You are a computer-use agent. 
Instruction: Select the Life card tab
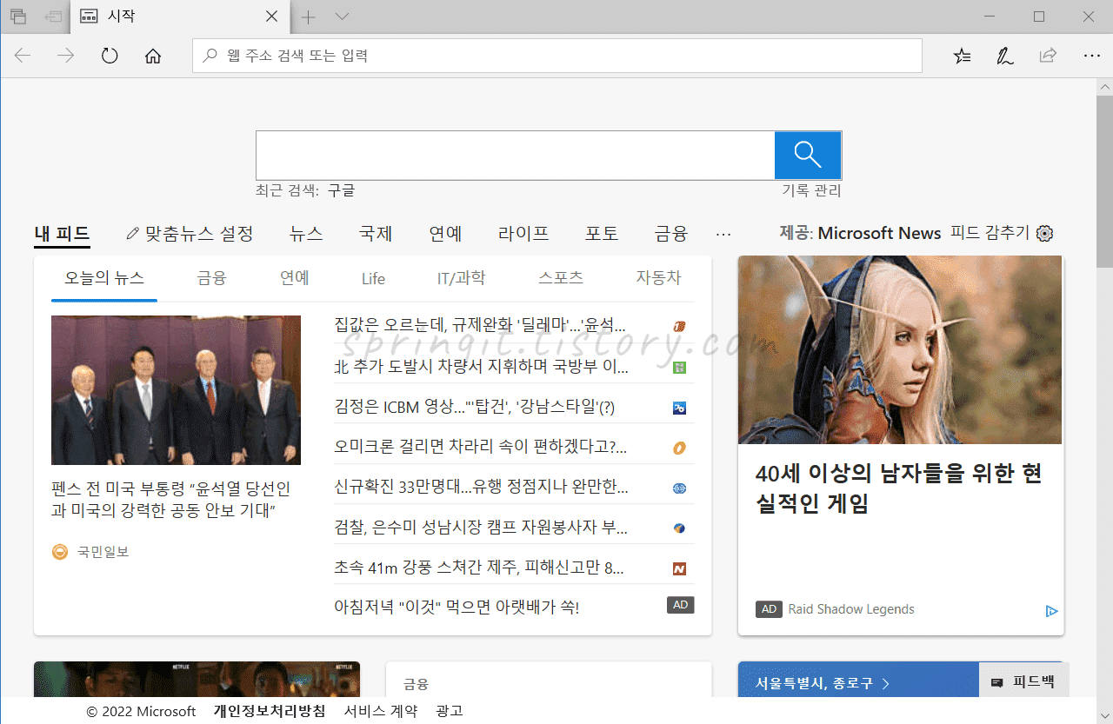tap(373, 279)
